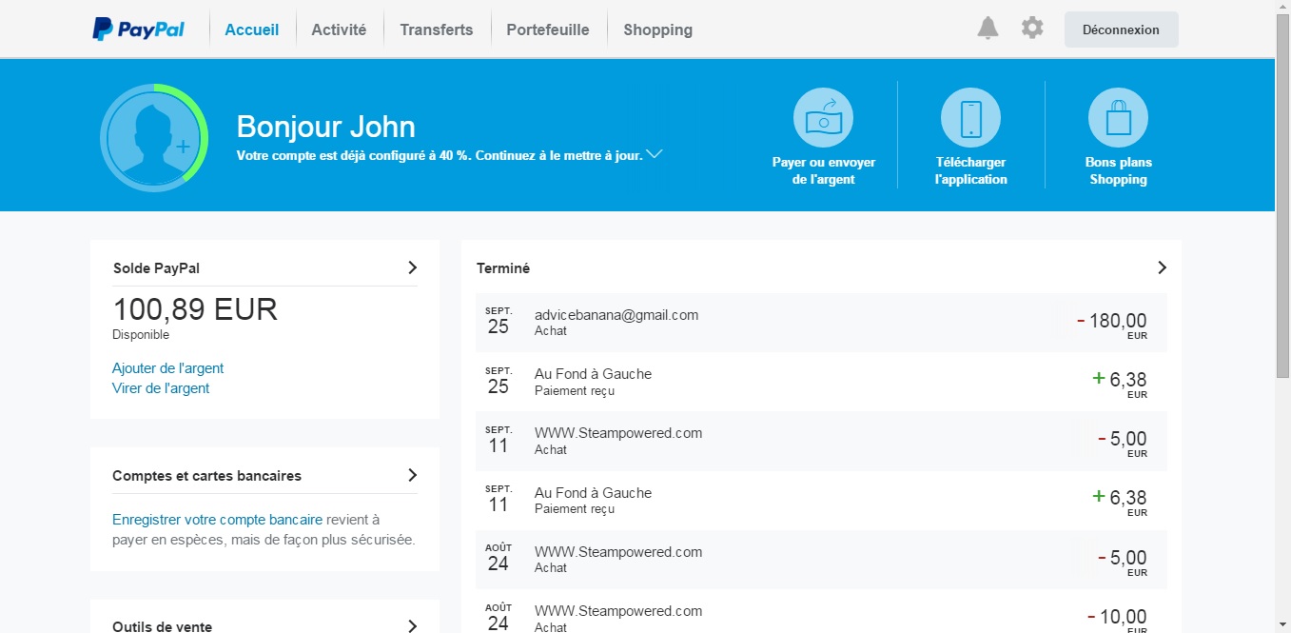Open settings gear icon

[1032, 29]
